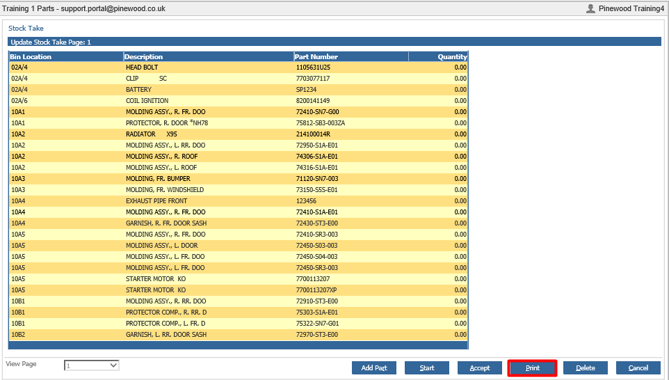Click the quantity cell for BATTERY
Screen dimensions: 669x380
click(438, 90)
